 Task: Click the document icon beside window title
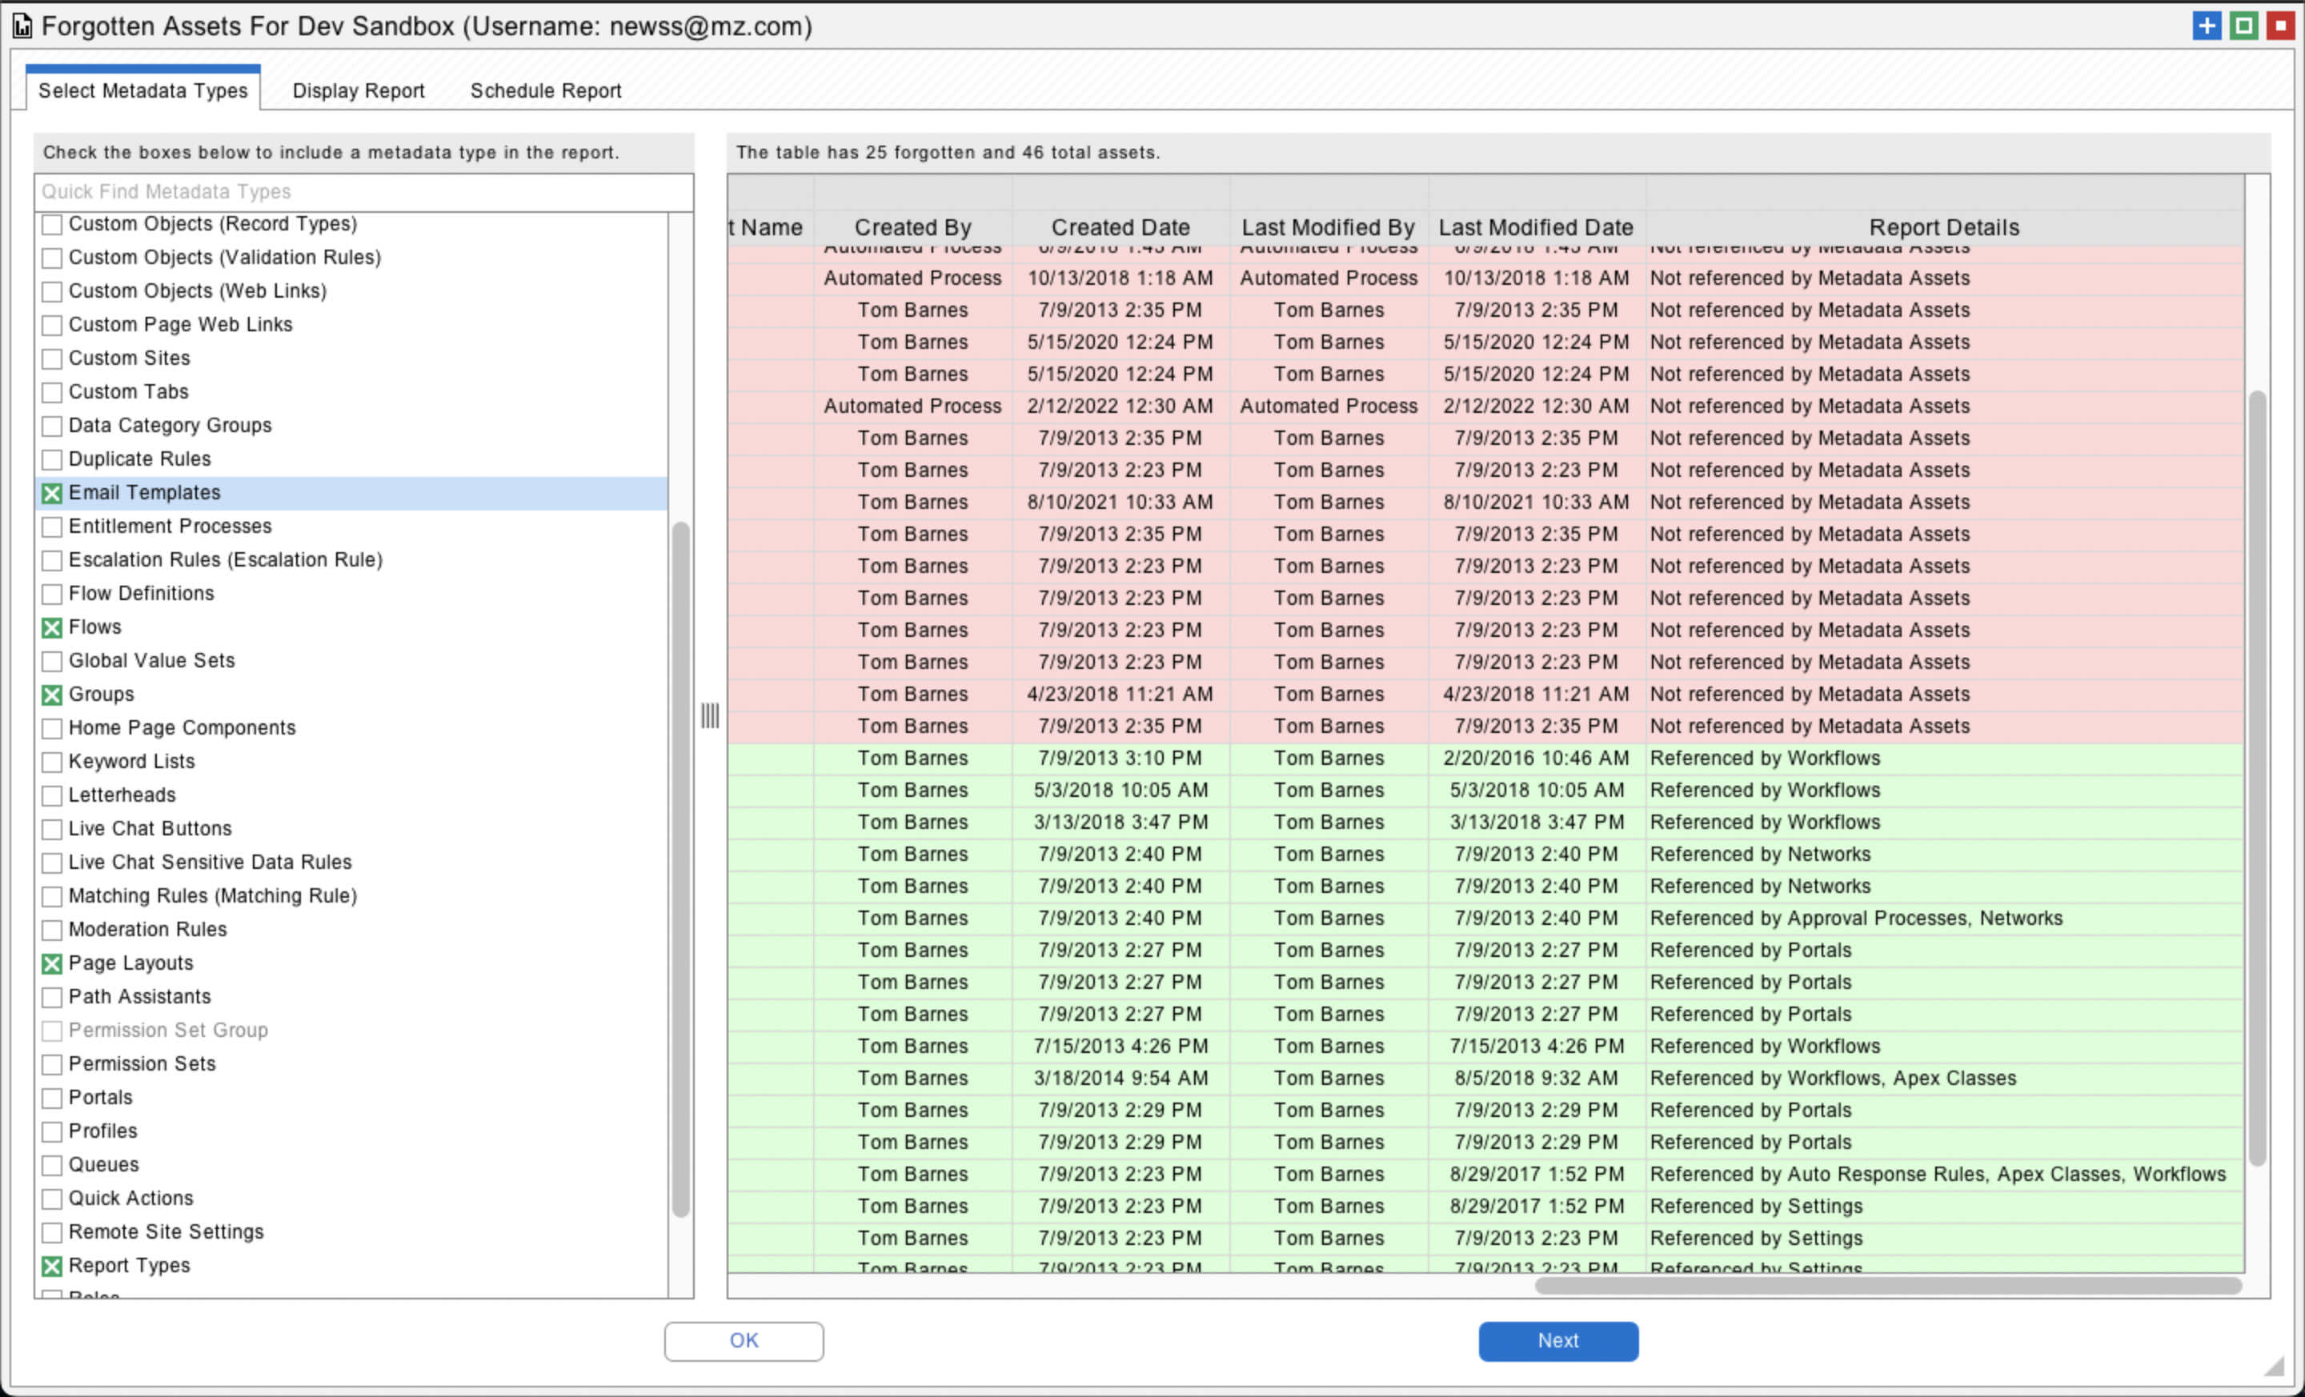point(22,26)
